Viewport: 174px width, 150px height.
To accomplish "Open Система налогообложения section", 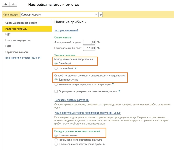I will point(27,23).
